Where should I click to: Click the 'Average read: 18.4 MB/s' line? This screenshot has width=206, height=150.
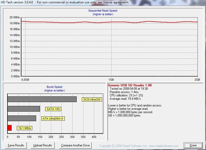click(125, 99)
